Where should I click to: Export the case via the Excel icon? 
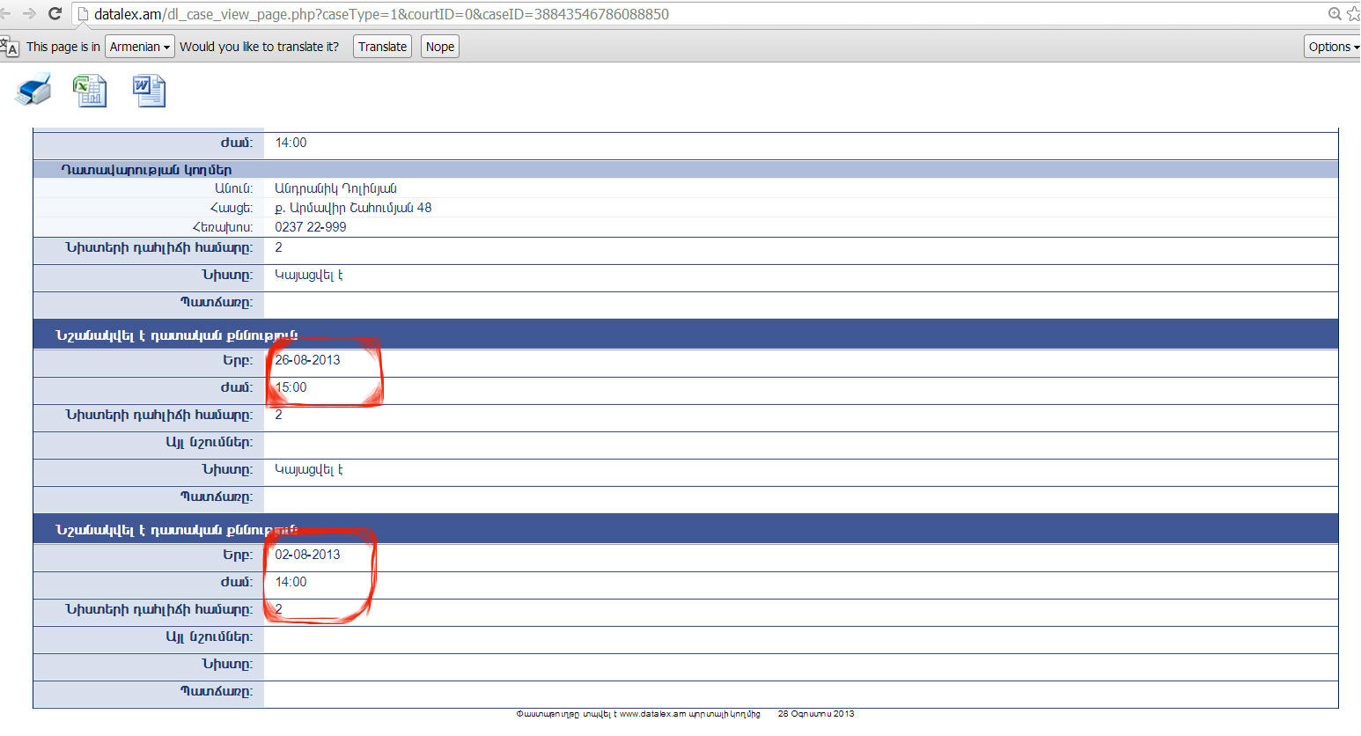tap(90, 91)
